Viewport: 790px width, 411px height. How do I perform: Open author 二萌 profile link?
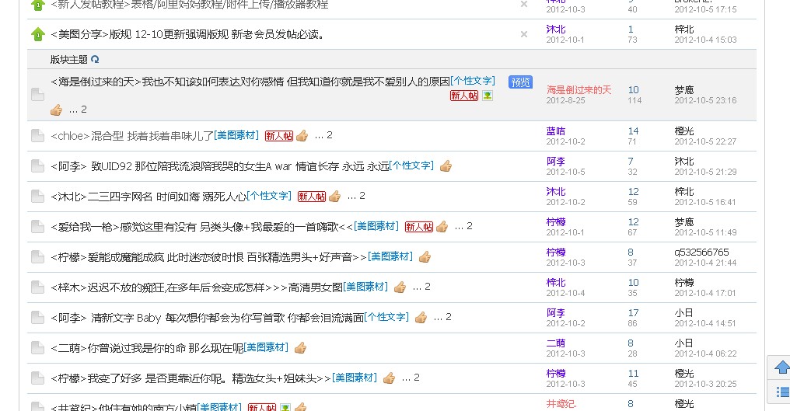pos(556,343)
